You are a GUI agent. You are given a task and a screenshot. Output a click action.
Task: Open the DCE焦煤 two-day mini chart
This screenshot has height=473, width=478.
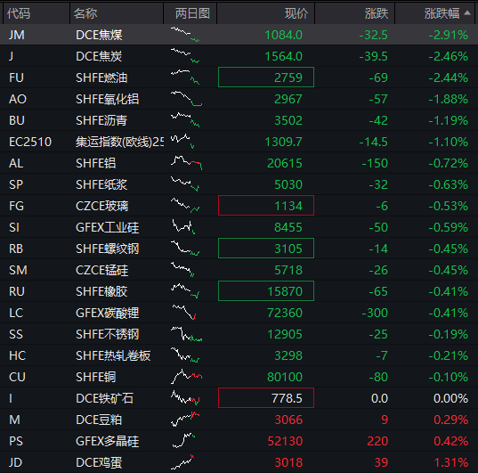coord(185,35)
